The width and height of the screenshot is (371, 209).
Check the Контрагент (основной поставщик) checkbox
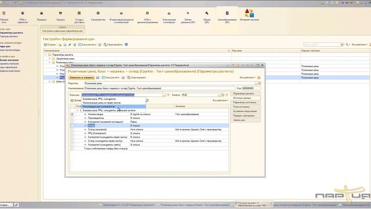[x=72, y=122]
